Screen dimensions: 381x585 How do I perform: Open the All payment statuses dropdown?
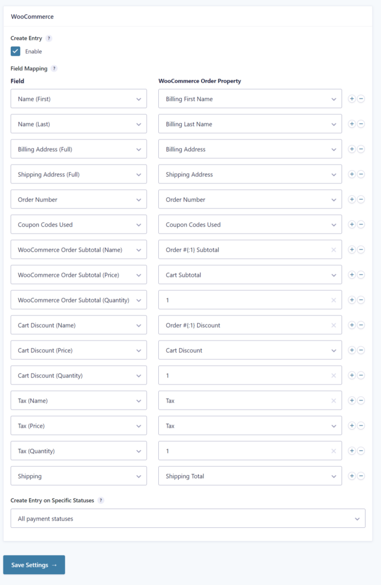188,519
